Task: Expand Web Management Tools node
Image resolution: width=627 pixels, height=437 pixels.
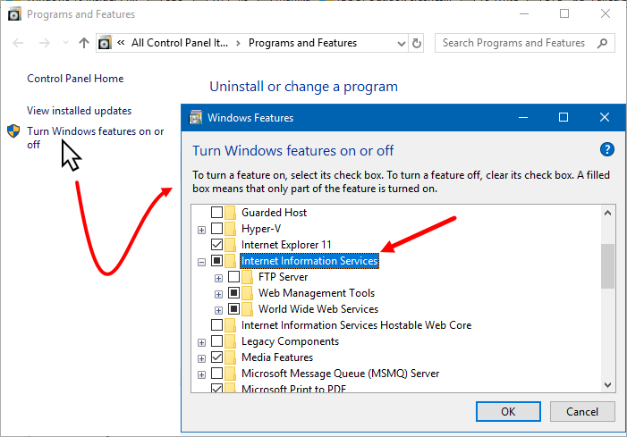Action: 218,294
